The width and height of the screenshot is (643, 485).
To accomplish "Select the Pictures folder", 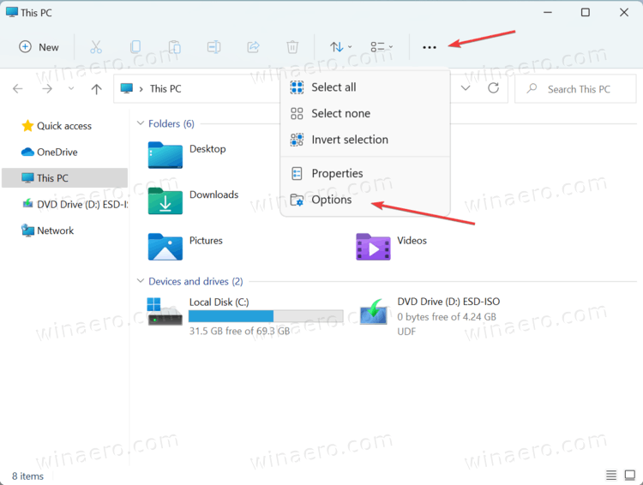I will pos(185,247).
